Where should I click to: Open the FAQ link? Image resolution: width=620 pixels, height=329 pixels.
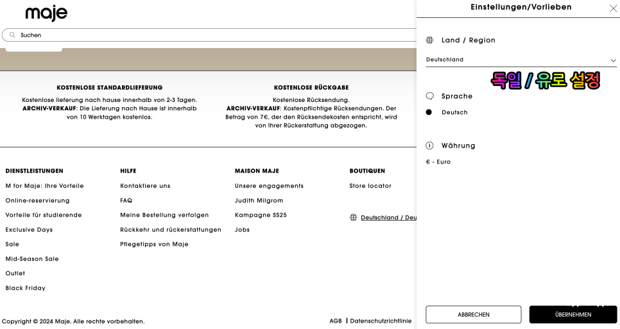[126, 201]
